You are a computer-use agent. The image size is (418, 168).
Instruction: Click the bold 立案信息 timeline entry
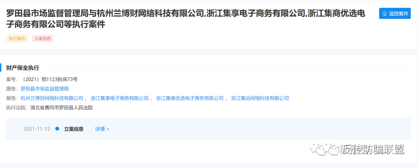[x=74, y=129]
